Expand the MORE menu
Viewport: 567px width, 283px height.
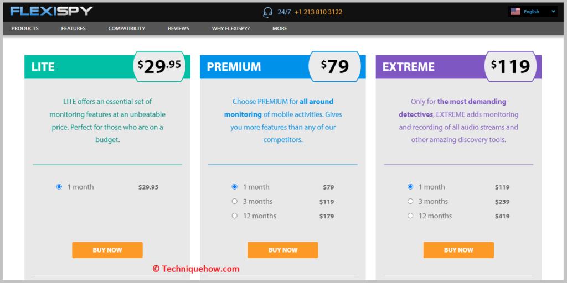(280, 29)
